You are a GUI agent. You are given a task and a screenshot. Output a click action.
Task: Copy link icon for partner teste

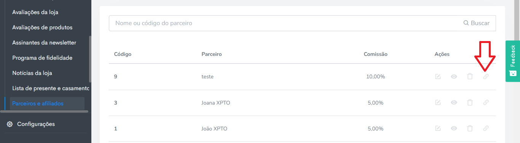486,76
